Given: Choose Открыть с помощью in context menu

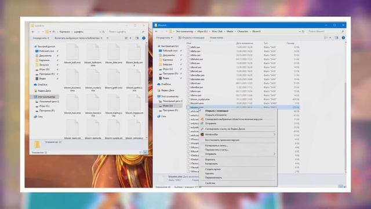Looking at the screenshot, I should coord(238,111).
